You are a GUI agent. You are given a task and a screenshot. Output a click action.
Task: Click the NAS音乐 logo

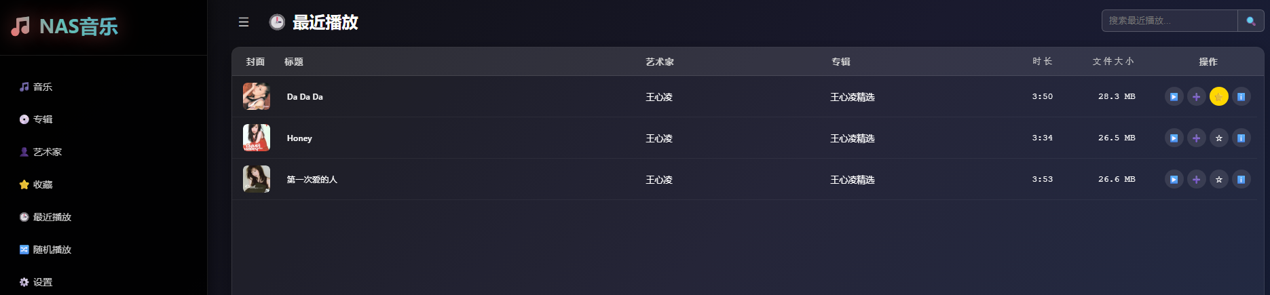(x=65, y=26)
